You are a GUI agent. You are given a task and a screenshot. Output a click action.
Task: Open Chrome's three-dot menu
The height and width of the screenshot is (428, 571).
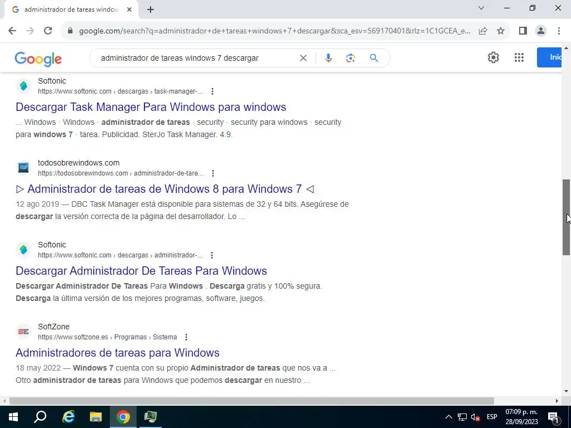point(559,31)
